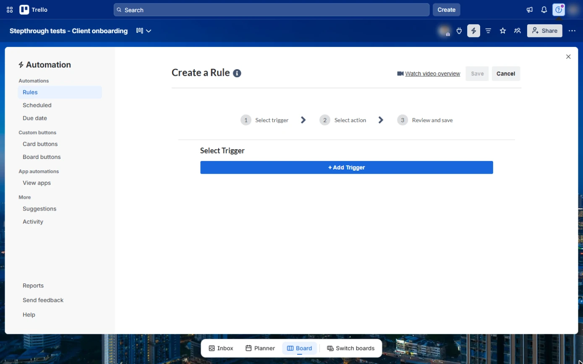
Task: Switch to the Inbox tab
Action: (221, 348)
